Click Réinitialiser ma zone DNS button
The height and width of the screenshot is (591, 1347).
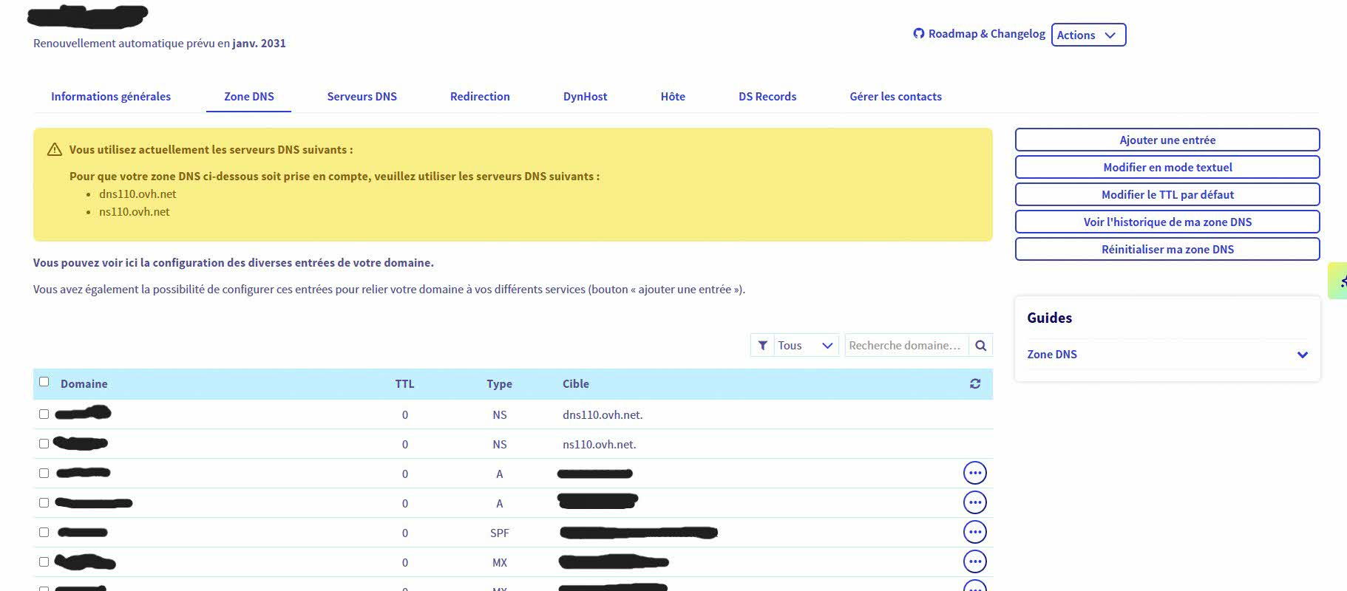[1167, 249]
